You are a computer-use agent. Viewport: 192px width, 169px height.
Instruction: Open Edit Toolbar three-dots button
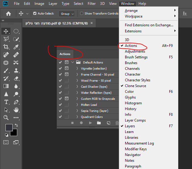pyautogui.click(x=16, y=118)
